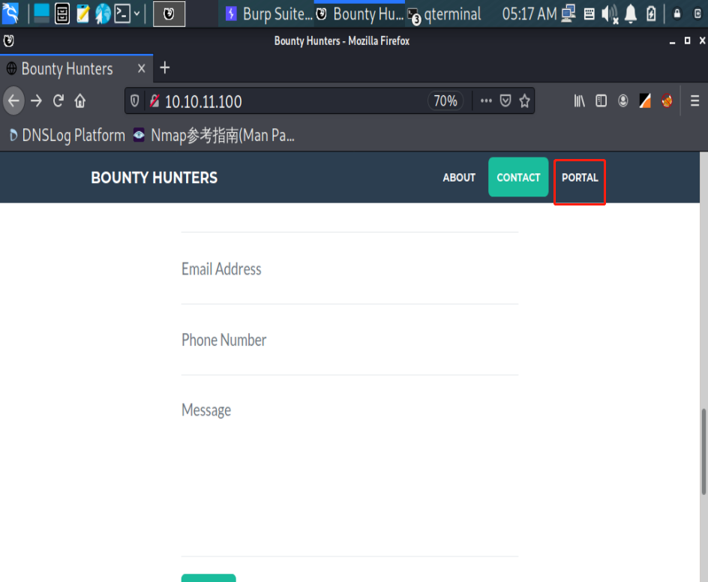708x582 pixels.
Task: Open DNSLog Platform bookmark
Action: click(x=66, y=135)
